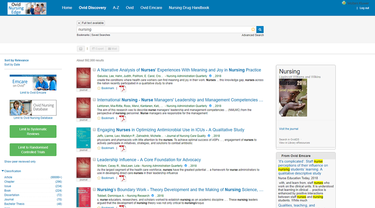Bookmark star for Narrative Analysis article
The image size is (375, 208).
[99, 88]
